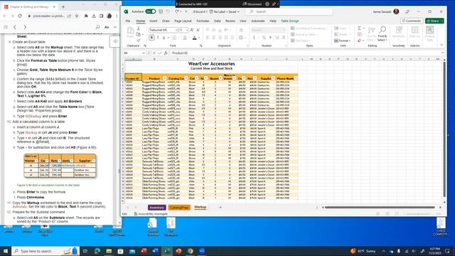455x256 pixels.
Task: Click the Excel vertical scrollbar
Action: [444, 129]
